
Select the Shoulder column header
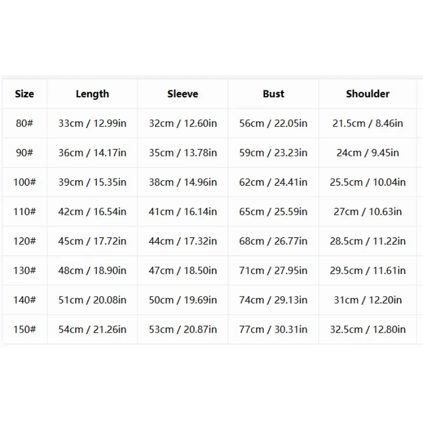point(367,94)
